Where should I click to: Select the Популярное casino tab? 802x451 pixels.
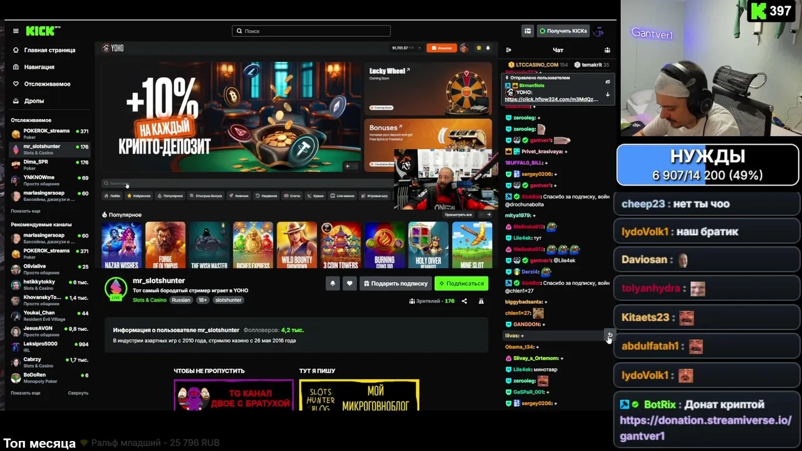point(170,196)
